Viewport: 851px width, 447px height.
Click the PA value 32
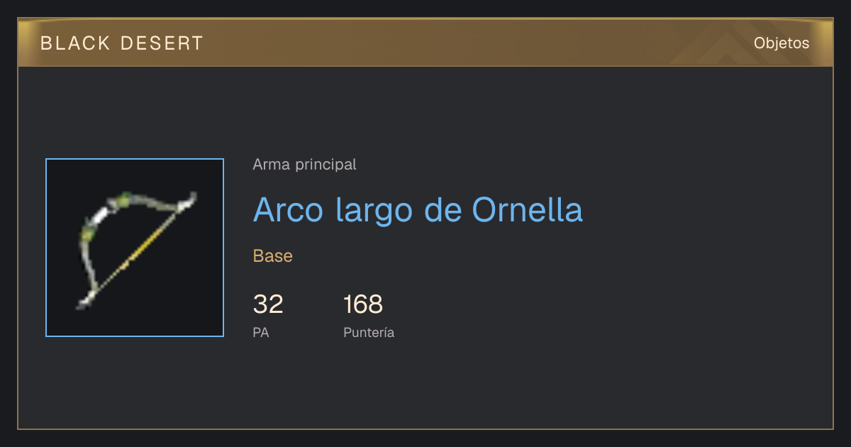268,304
